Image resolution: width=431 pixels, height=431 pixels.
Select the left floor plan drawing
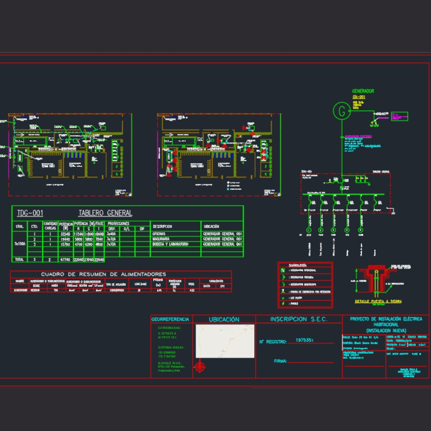pyautogui.click(x=69, y=155)
